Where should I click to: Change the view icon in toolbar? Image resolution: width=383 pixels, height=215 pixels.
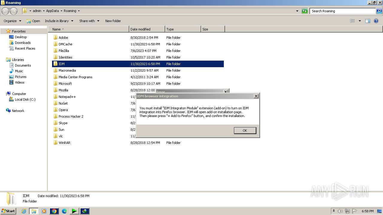tap(352, 21)
